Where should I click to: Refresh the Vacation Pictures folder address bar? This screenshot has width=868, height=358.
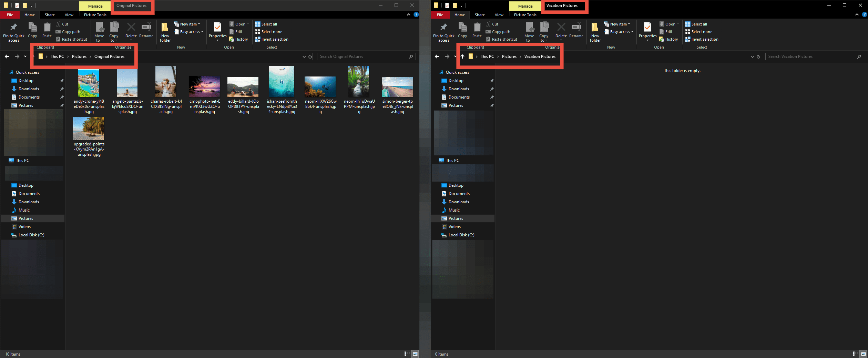(x=758, y=57)
